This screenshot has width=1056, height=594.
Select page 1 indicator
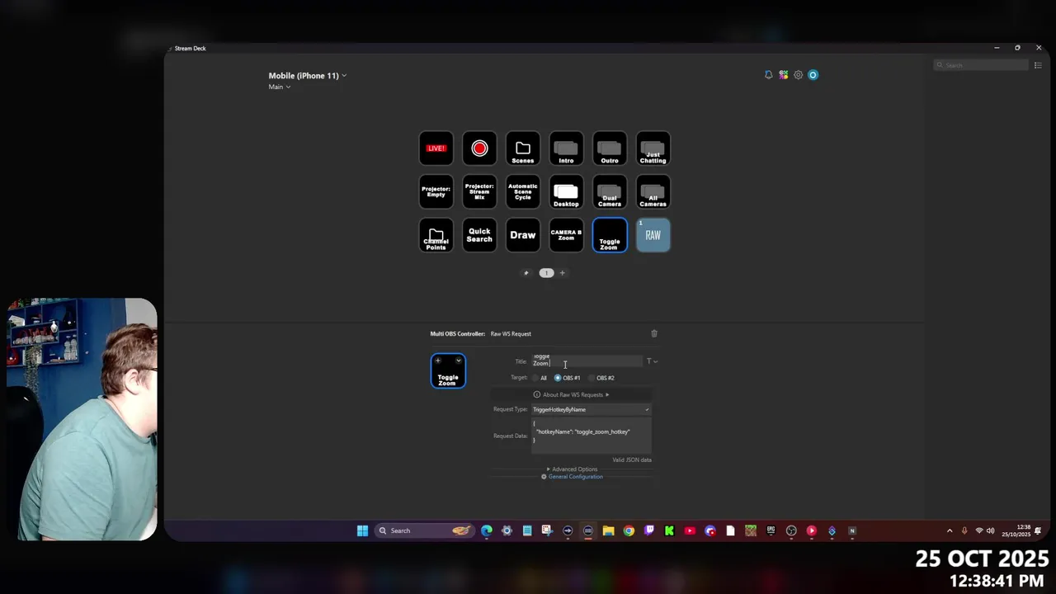(x=546, y=273)
